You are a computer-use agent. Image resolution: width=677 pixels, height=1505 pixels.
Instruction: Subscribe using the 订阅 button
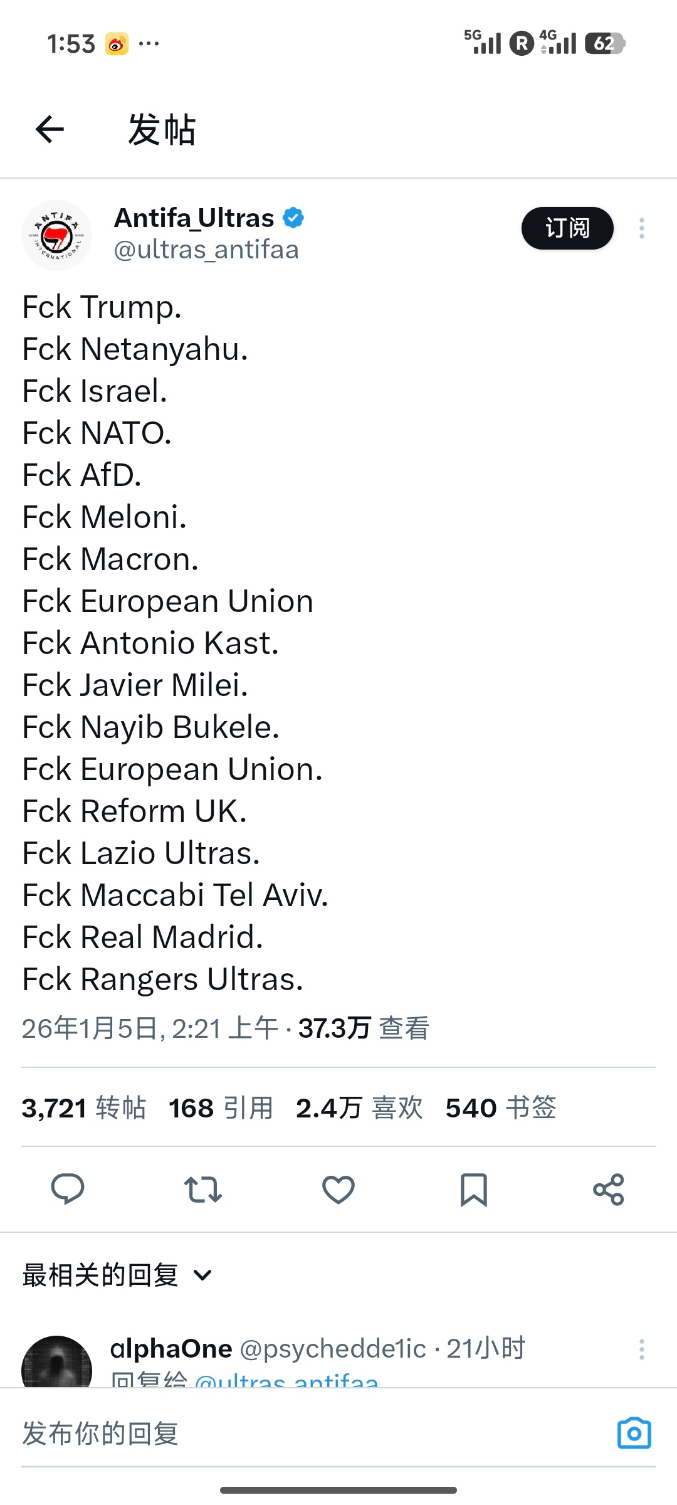(567, 228)
